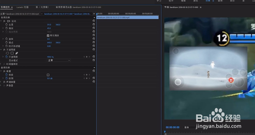Toggle animation stopwatch for 级别
The width and height of the screenshot is (255, 135).
[7, 78]
